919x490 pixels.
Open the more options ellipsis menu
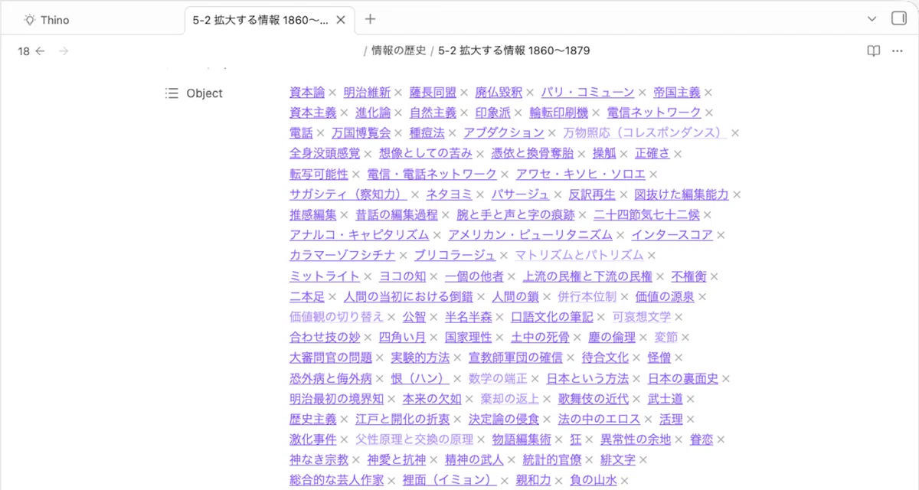[898, 51]
